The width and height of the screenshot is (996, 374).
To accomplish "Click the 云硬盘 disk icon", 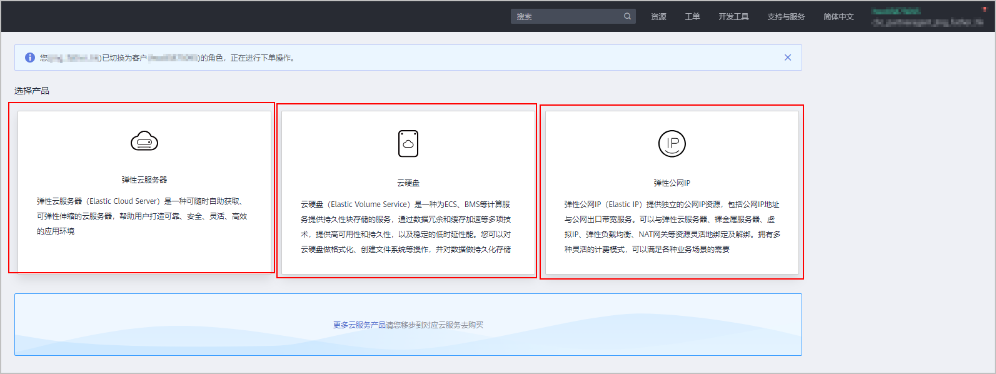I will (x=408, y=144).
